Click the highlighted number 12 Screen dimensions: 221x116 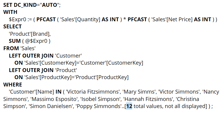[x=129, y=106]
